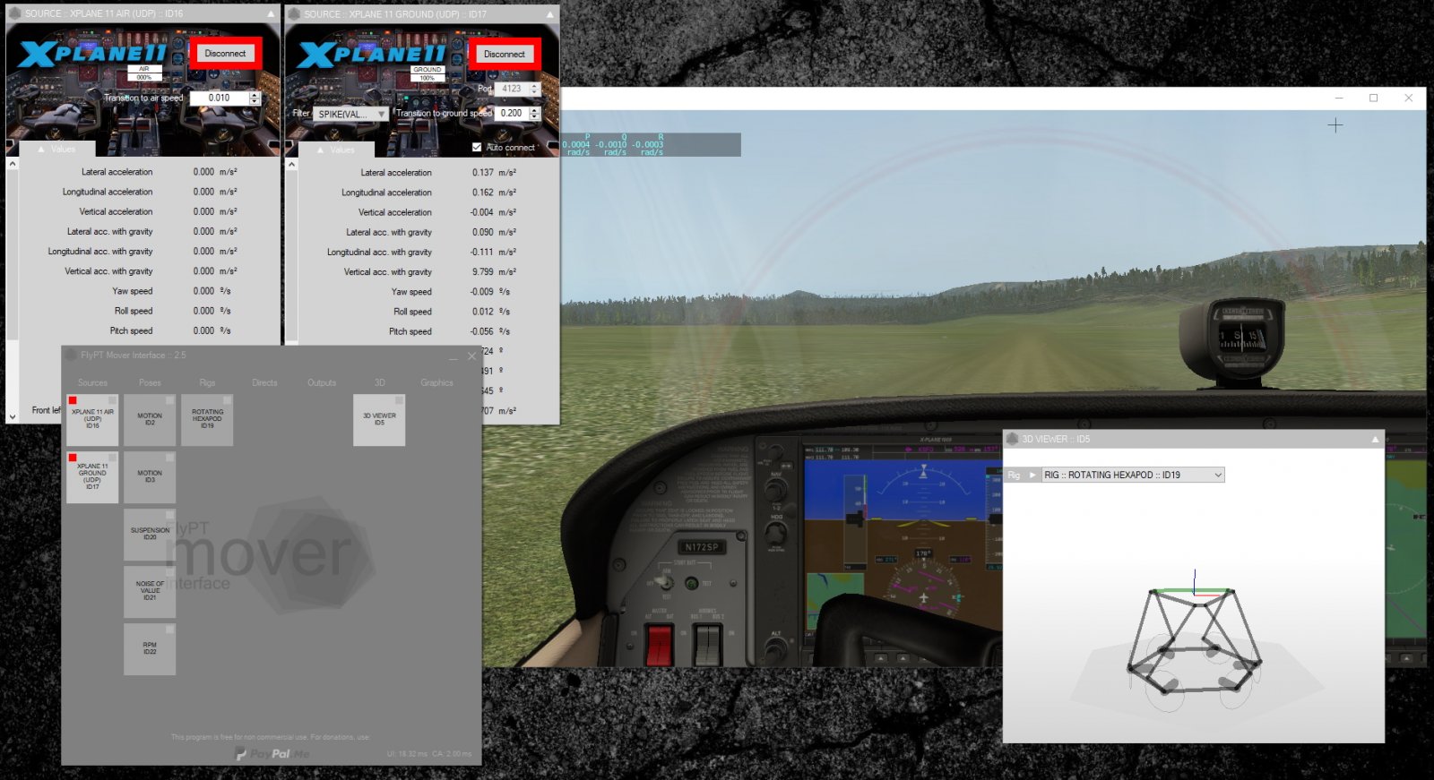Click the hexagon logo in the 3D VIEWER title bar
The width and height of the screenshot is (1434, 780).
[1013, 439]
